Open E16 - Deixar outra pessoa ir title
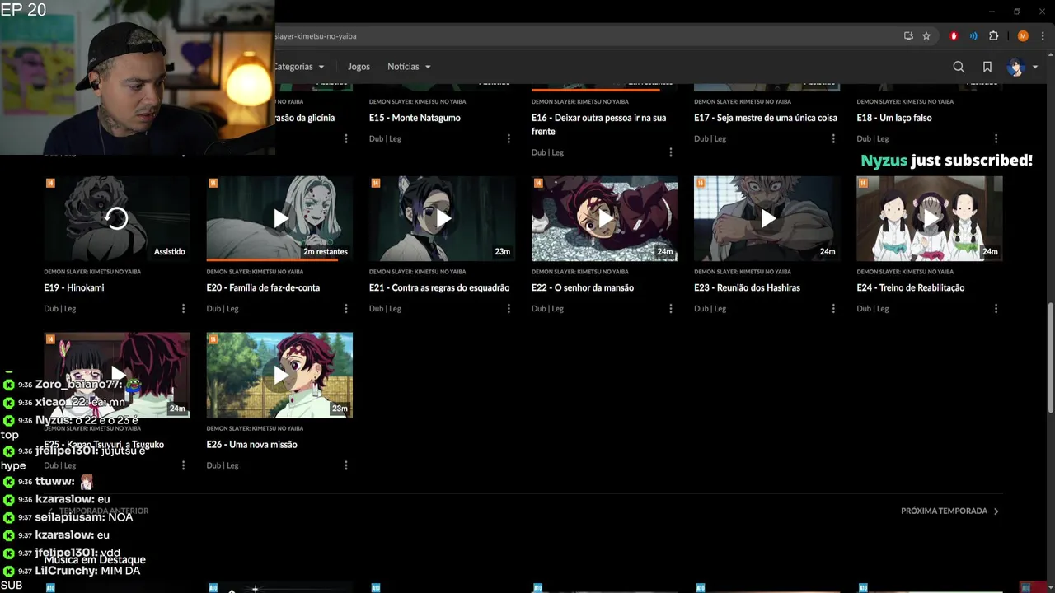This screenshot has width=1055, height=593. tap(598, 124)
